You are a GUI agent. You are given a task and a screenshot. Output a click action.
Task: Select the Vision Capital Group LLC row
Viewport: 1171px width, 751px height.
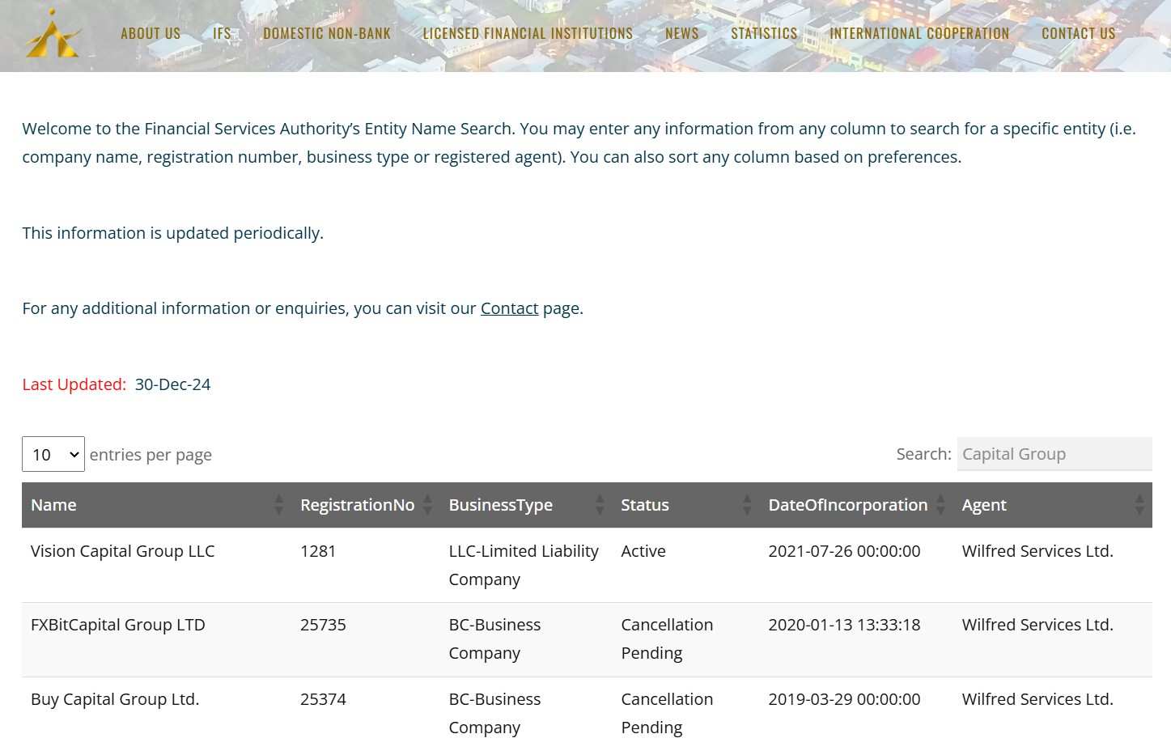pos(123,551)
